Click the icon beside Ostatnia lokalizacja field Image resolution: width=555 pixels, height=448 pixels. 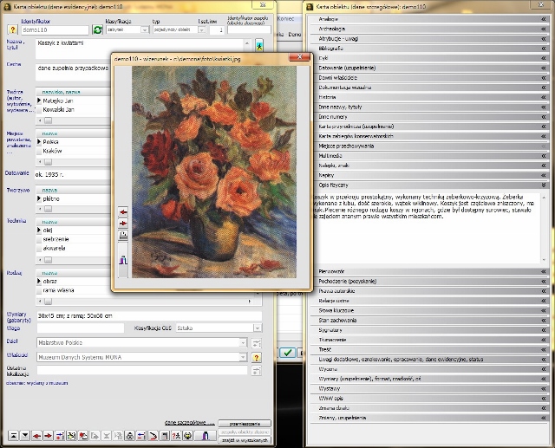pyautogui.click(x=257, y=371)
